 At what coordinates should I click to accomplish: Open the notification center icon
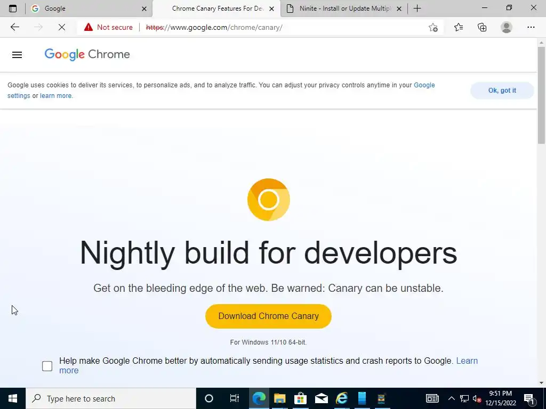point(529,398)
